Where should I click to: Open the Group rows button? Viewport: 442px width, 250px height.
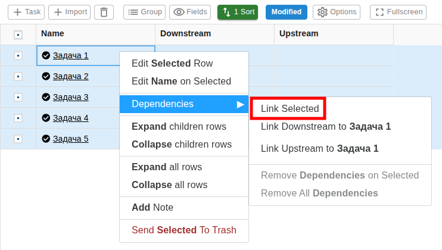pos(144,12)
